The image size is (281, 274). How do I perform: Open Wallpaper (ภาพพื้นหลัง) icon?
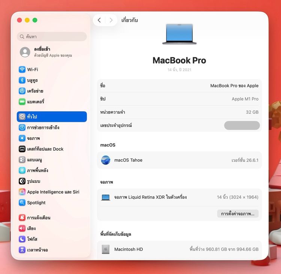point(22,170)
